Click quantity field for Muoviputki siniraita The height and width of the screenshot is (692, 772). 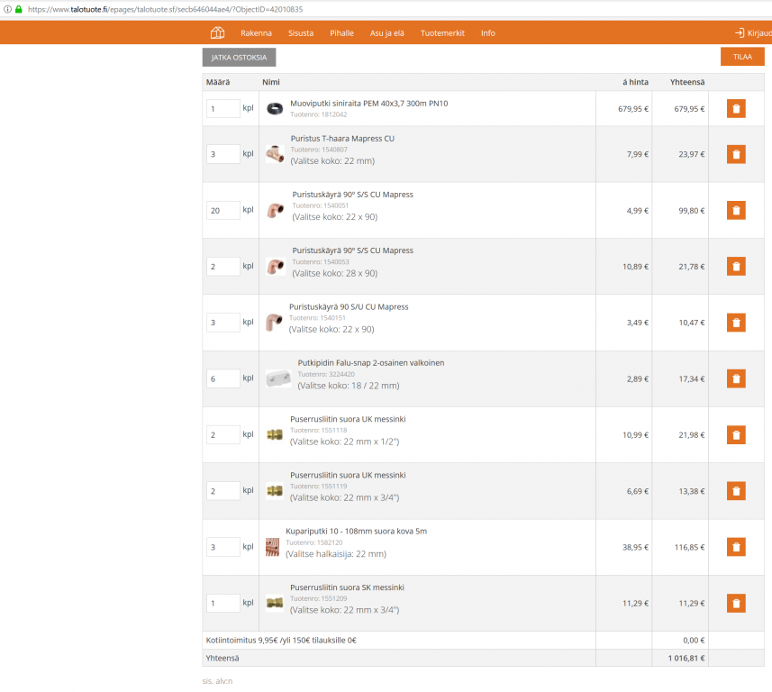point(223,109)
